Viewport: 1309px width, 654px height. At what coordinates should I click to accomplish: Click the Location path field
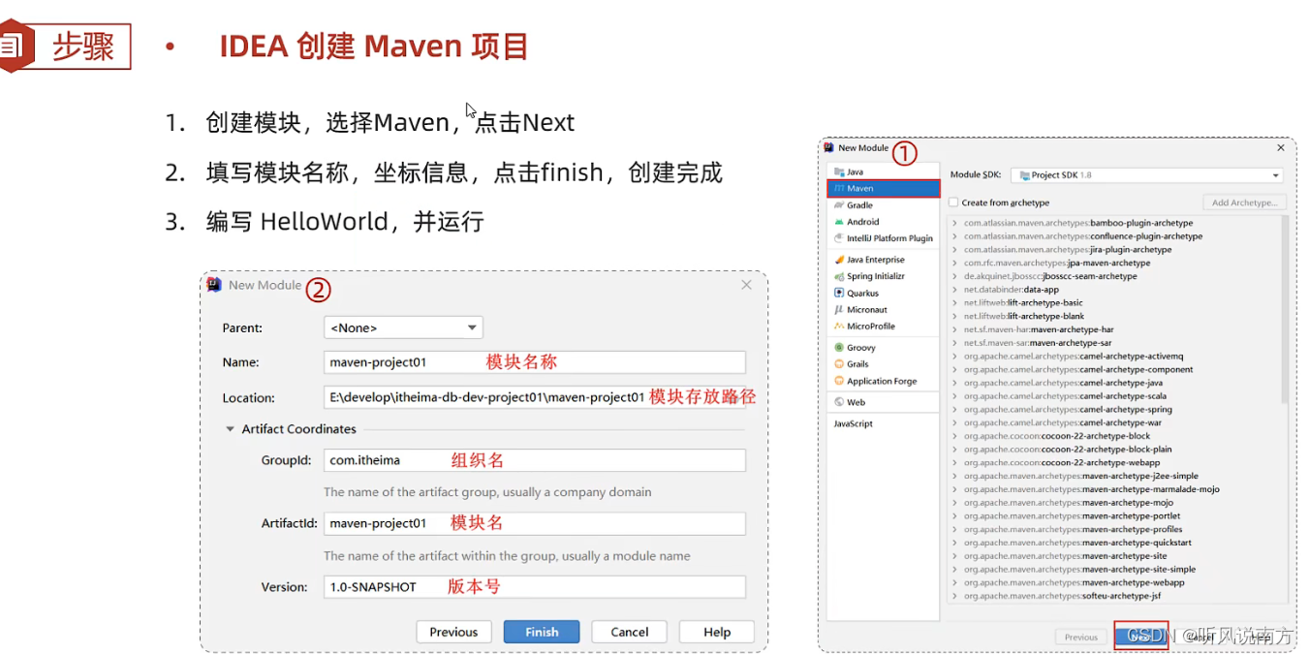tap(535, 397)
